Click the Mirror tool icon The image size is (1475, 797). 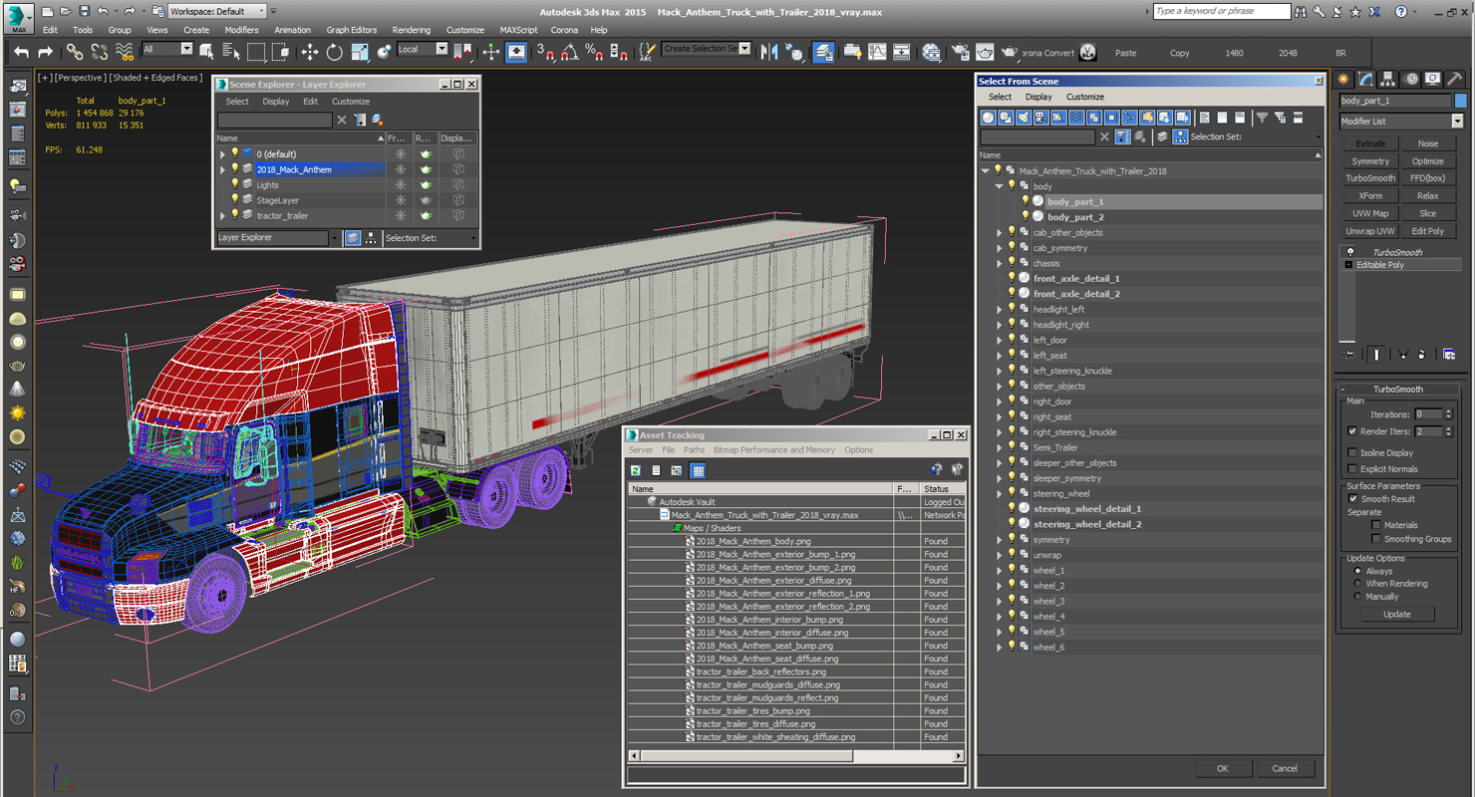[x=768, y=52]
